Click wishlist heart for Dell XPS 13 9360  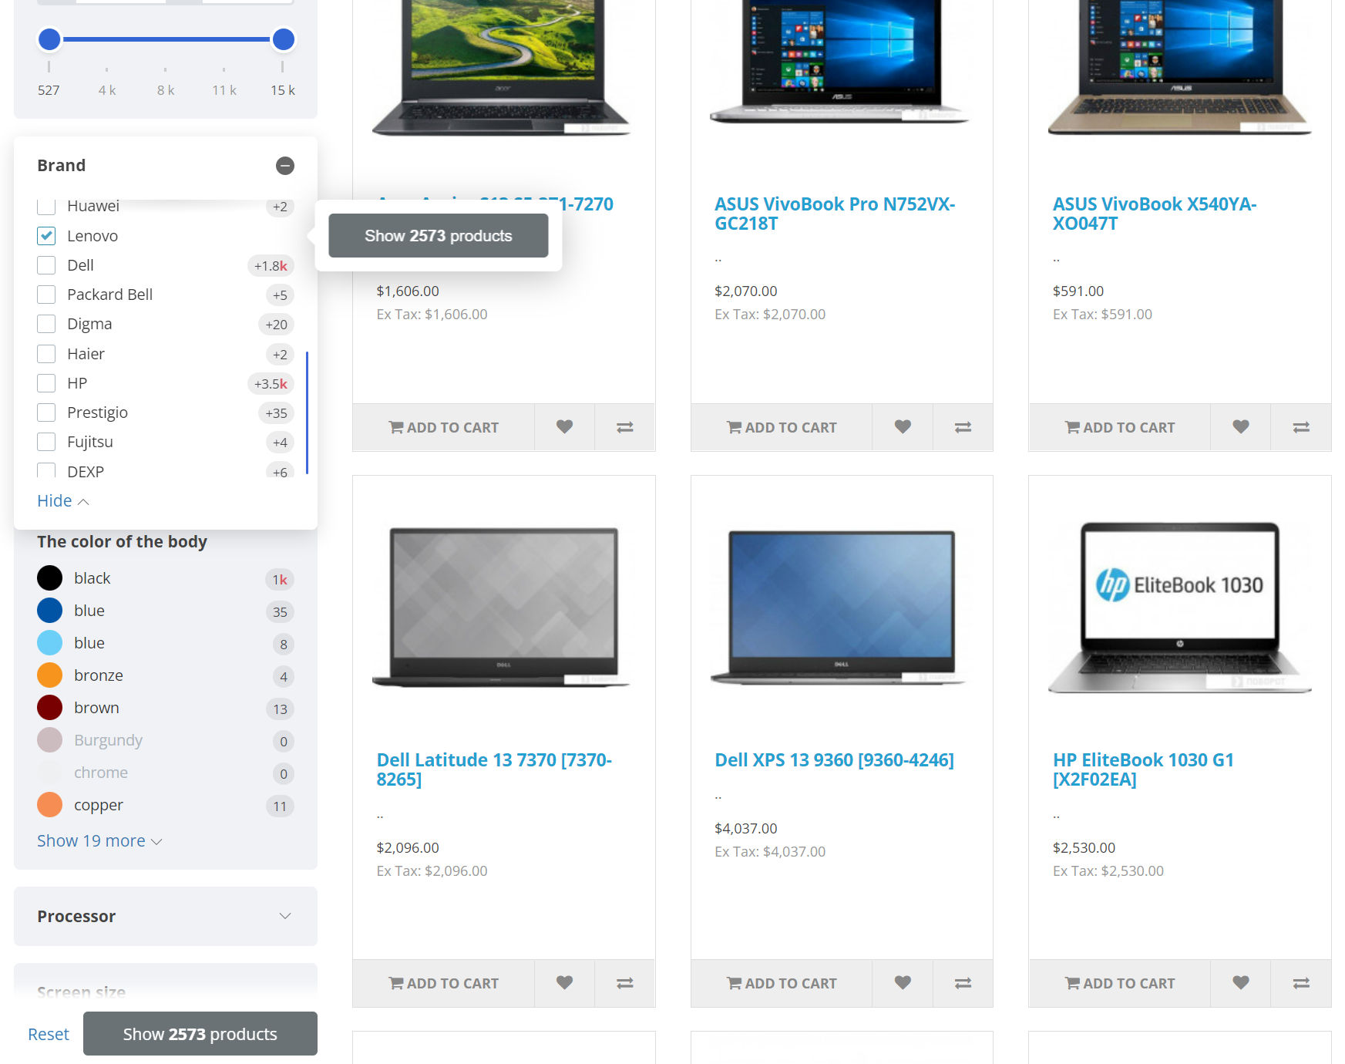tap(902, 983)
